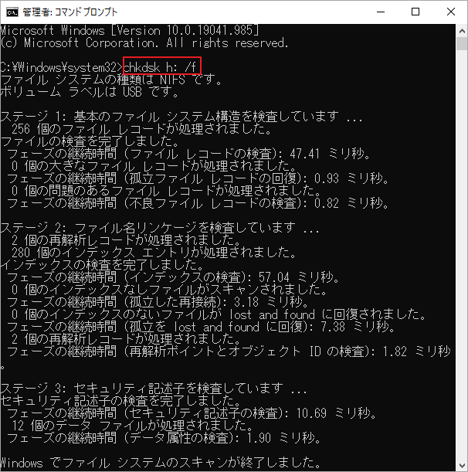Maximize the Command Prompt window
Screen dimensions: 468x472
click(415, 12)
